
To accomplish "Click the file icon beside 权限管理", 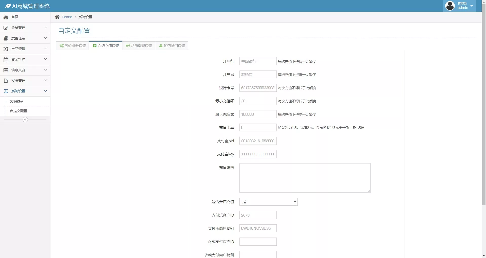I will (x=6, y=81).
